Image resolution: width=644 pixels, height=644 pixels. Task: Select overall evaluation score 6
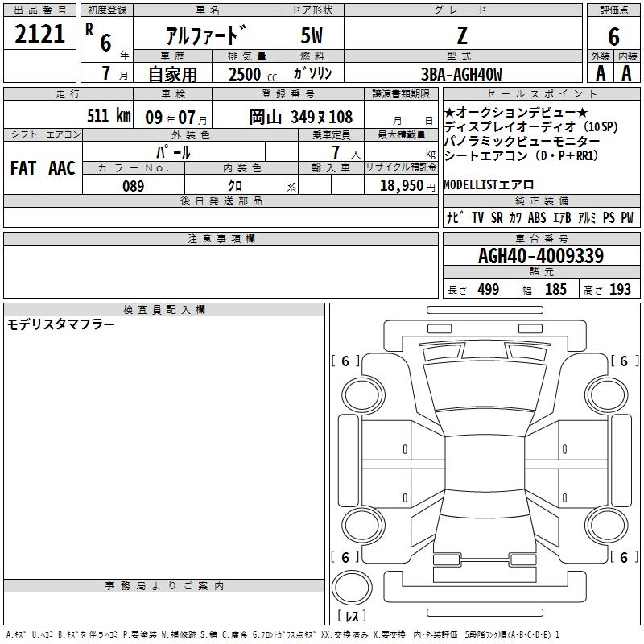(613, 36)
